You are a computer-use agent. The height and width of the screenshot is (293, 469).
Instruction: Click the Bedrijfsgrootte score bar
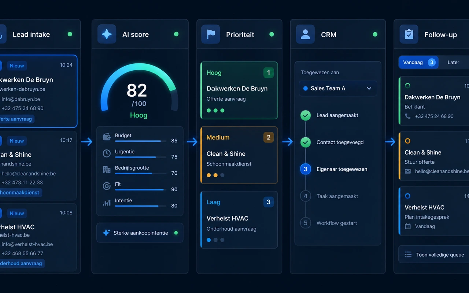(x=141, y=173)
